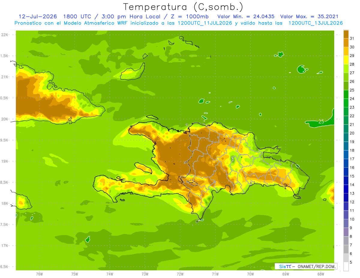
Task: Click the '18' colorbar label
Action: 352,150
